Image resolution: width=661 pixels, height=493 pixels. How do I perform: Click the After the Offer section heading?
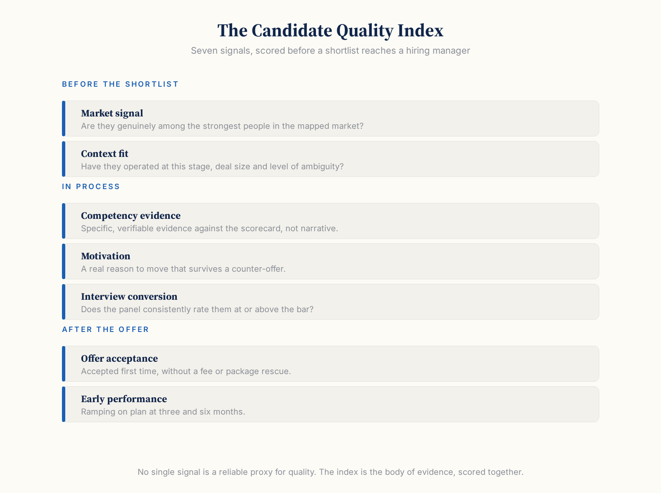(x=105, y=329)
